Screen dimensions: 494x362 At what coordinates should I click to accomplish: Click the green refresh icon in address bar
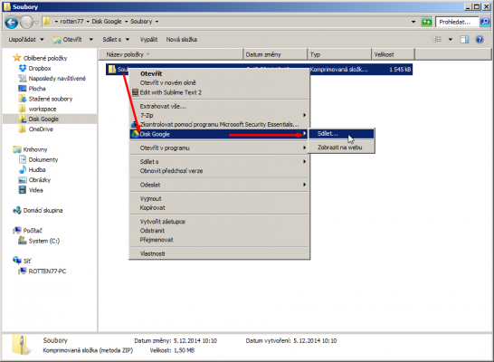pos(426,22)
